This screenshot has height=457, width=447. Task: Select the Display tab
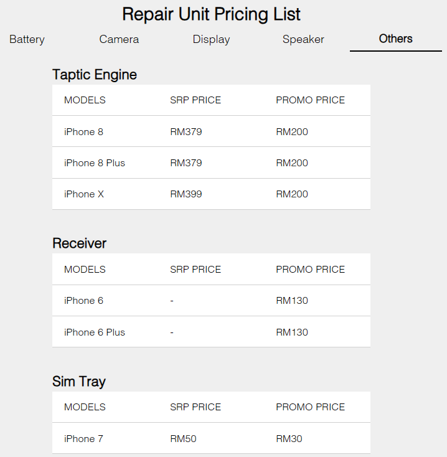(211, 39)
